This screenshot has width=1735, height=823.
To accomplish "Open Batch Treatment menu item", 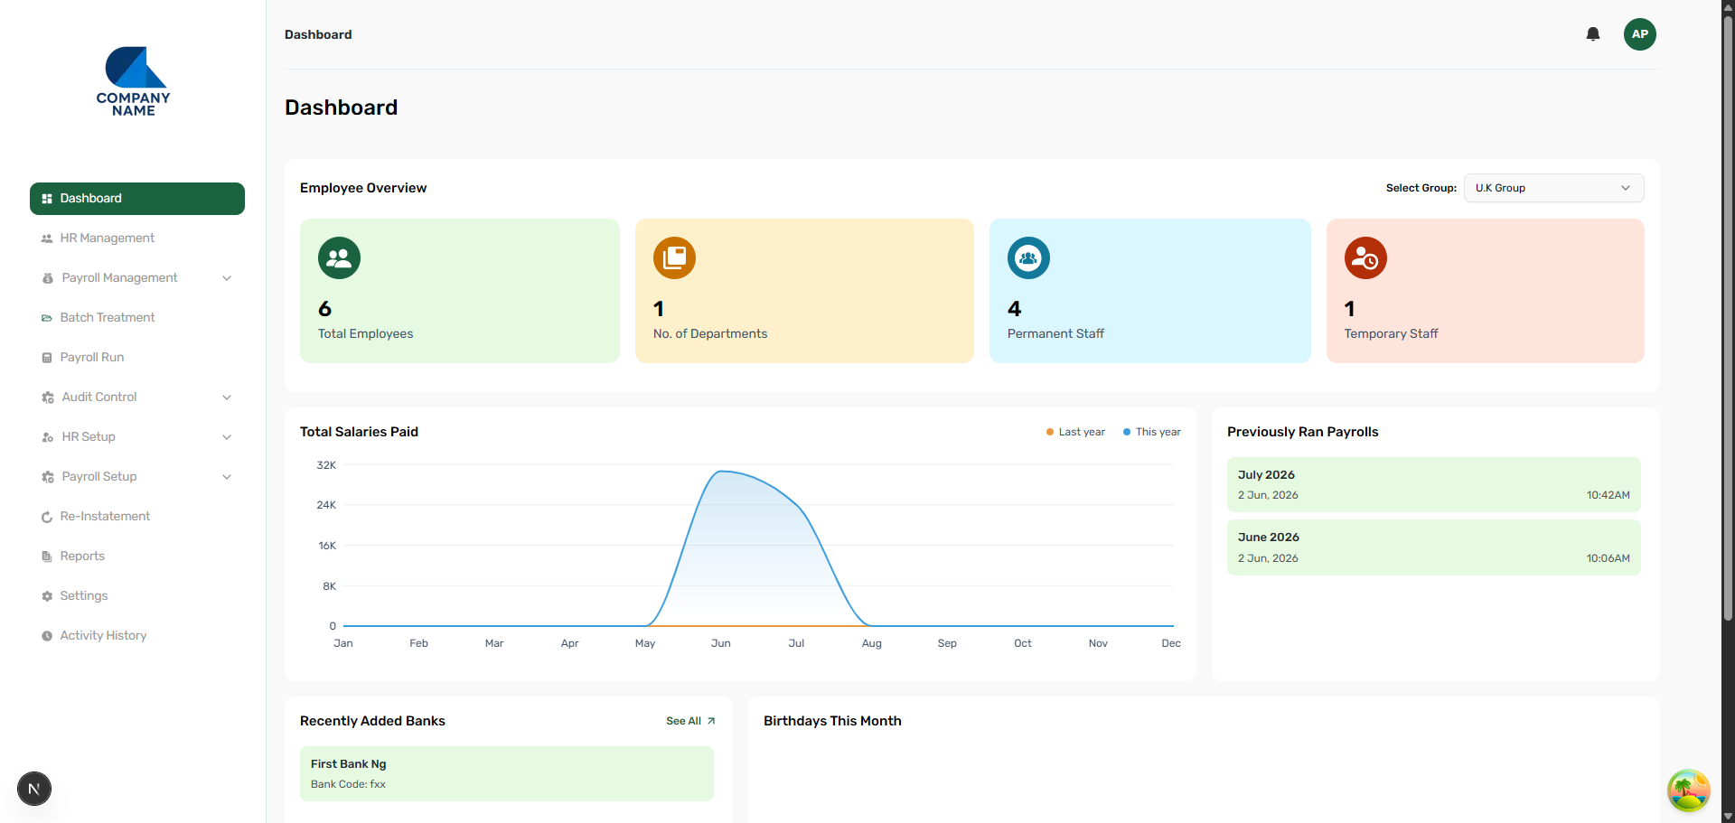I will pos(137,318).
